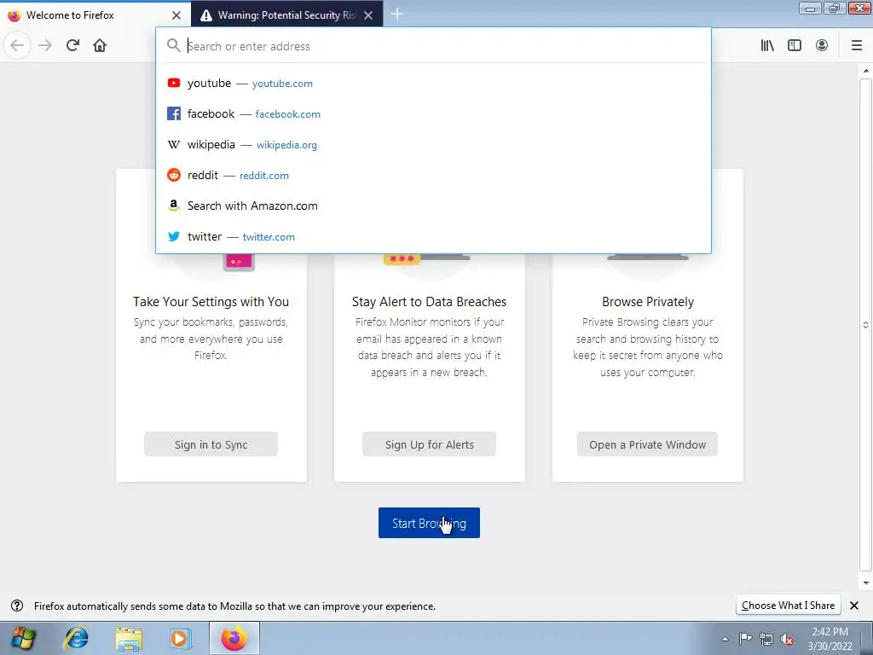Open Windows Explorer from taskbar
The image size is (873, 655).
(129, 638)
